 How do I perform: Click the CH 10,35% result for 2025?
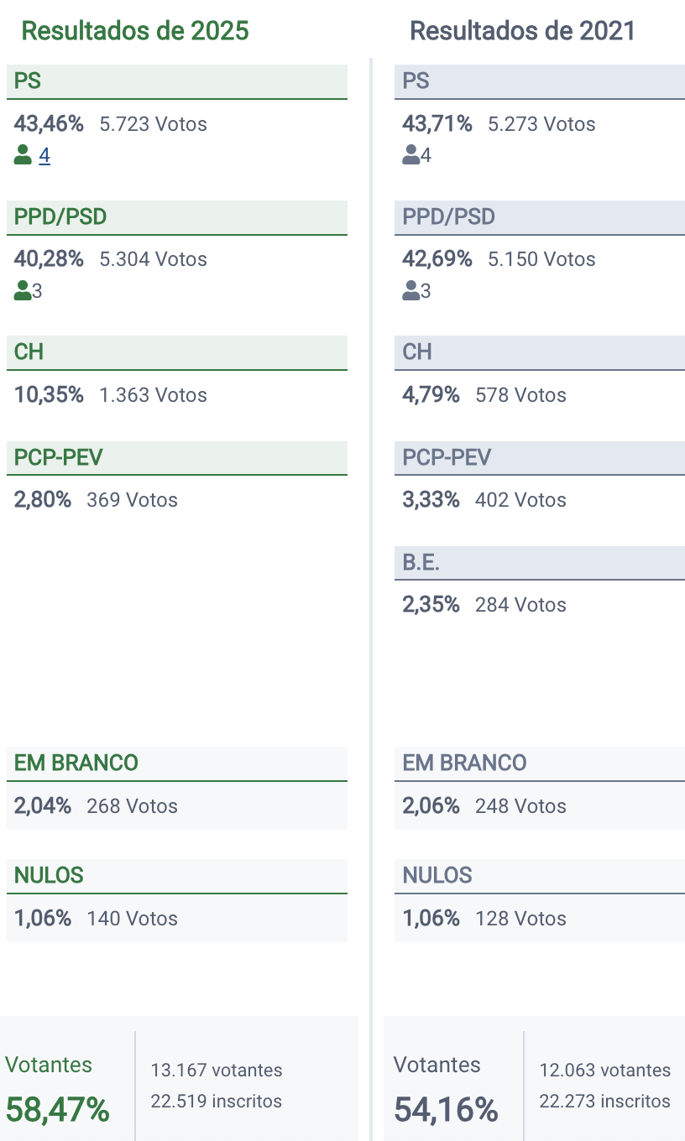(49, 395)
